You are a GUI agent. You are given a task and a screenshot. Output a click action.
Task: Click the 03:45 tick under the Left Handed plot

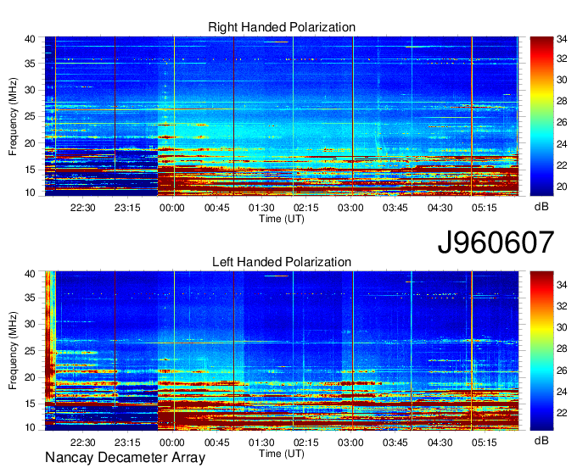pos(395,443)
